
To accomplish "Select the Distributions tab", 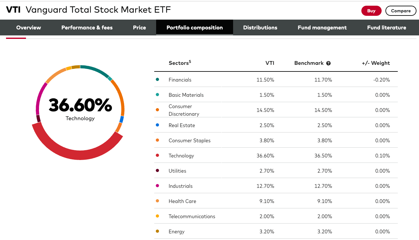I will pyautogui.click(x=260, y=28).
